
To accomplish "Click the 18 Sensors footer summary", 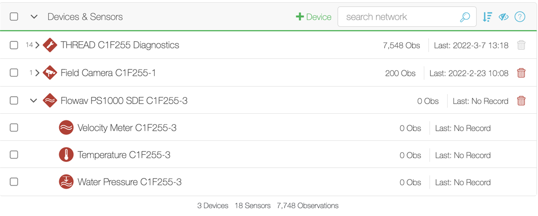I will 253,205.
